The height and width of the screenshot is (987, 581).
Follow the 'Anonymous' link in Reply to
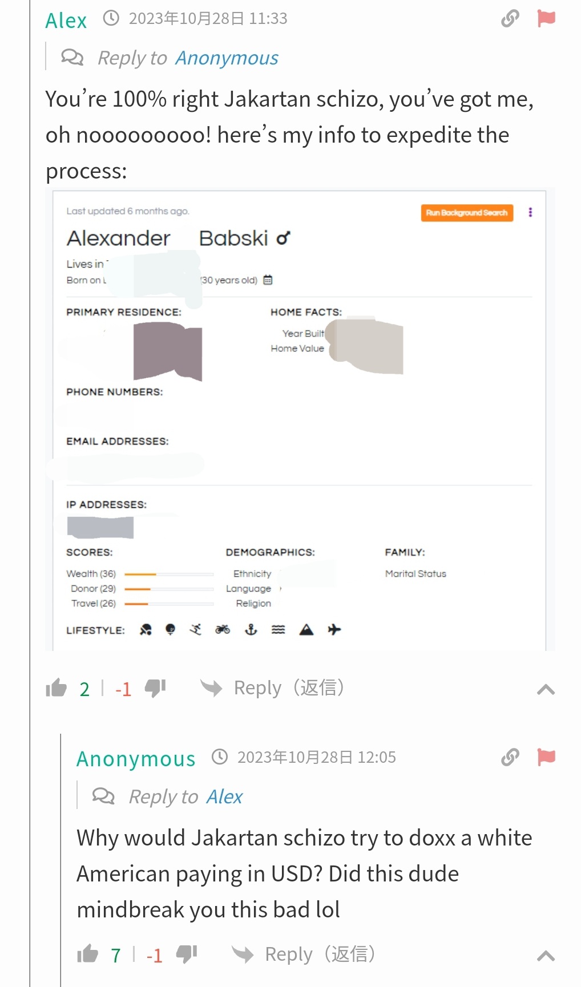coord(227,58)
